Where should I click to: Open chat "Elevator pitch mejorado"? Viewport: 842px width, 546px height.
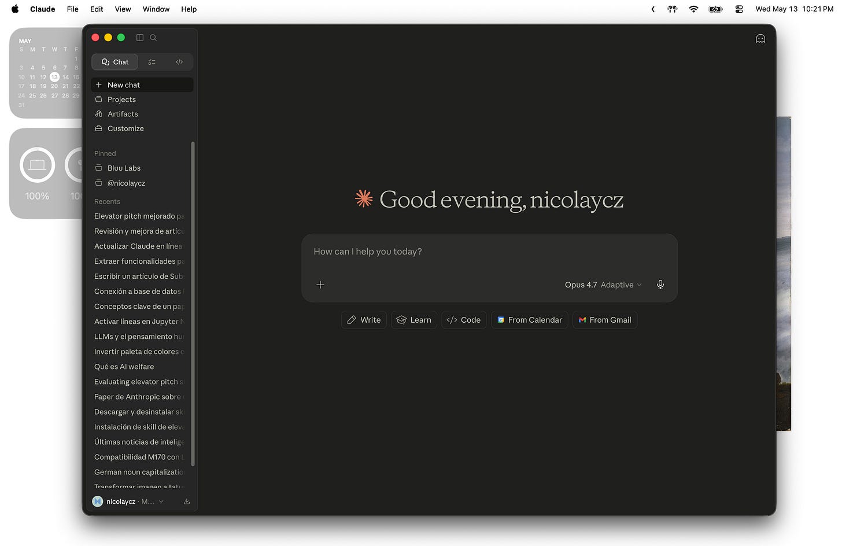(x=140, y=216)
